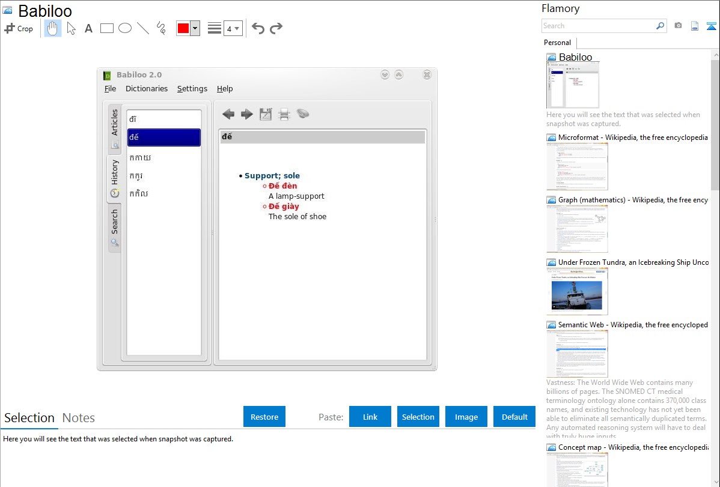Click the Babiloo roll-up window button

(x=399, y=74)
